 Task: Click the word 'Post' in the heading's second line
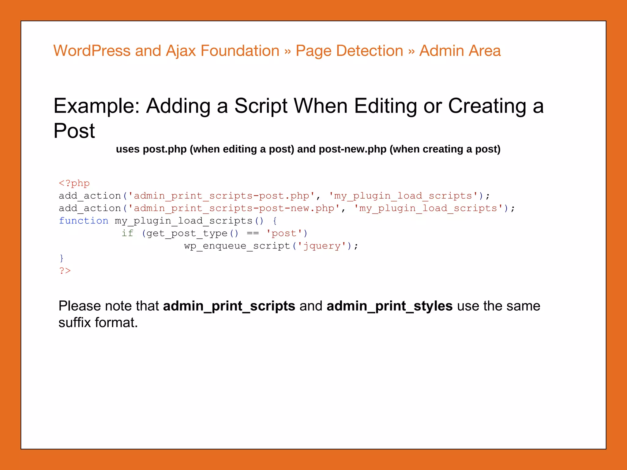point(74,131)
